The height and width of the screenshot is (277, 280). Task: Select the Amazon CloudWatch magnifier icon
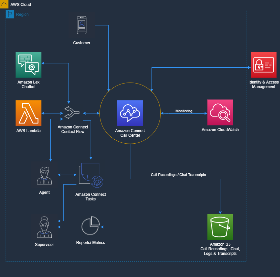coord(220,112)
